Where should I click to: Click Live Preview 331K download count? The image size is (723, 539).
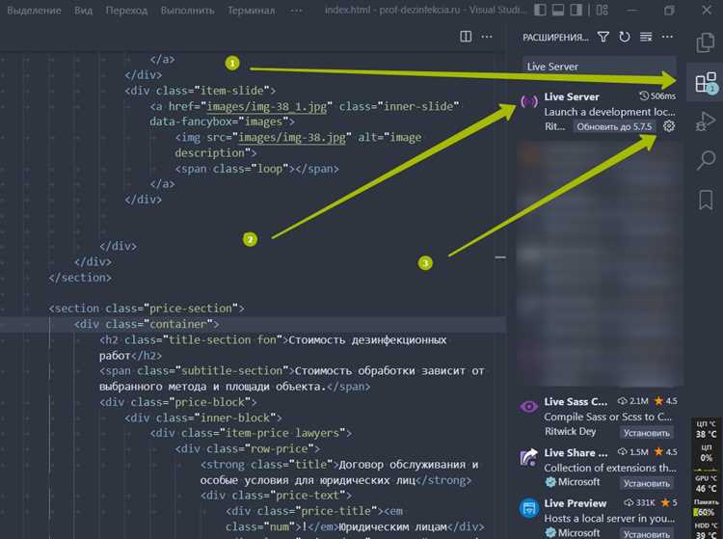point(639,502)
